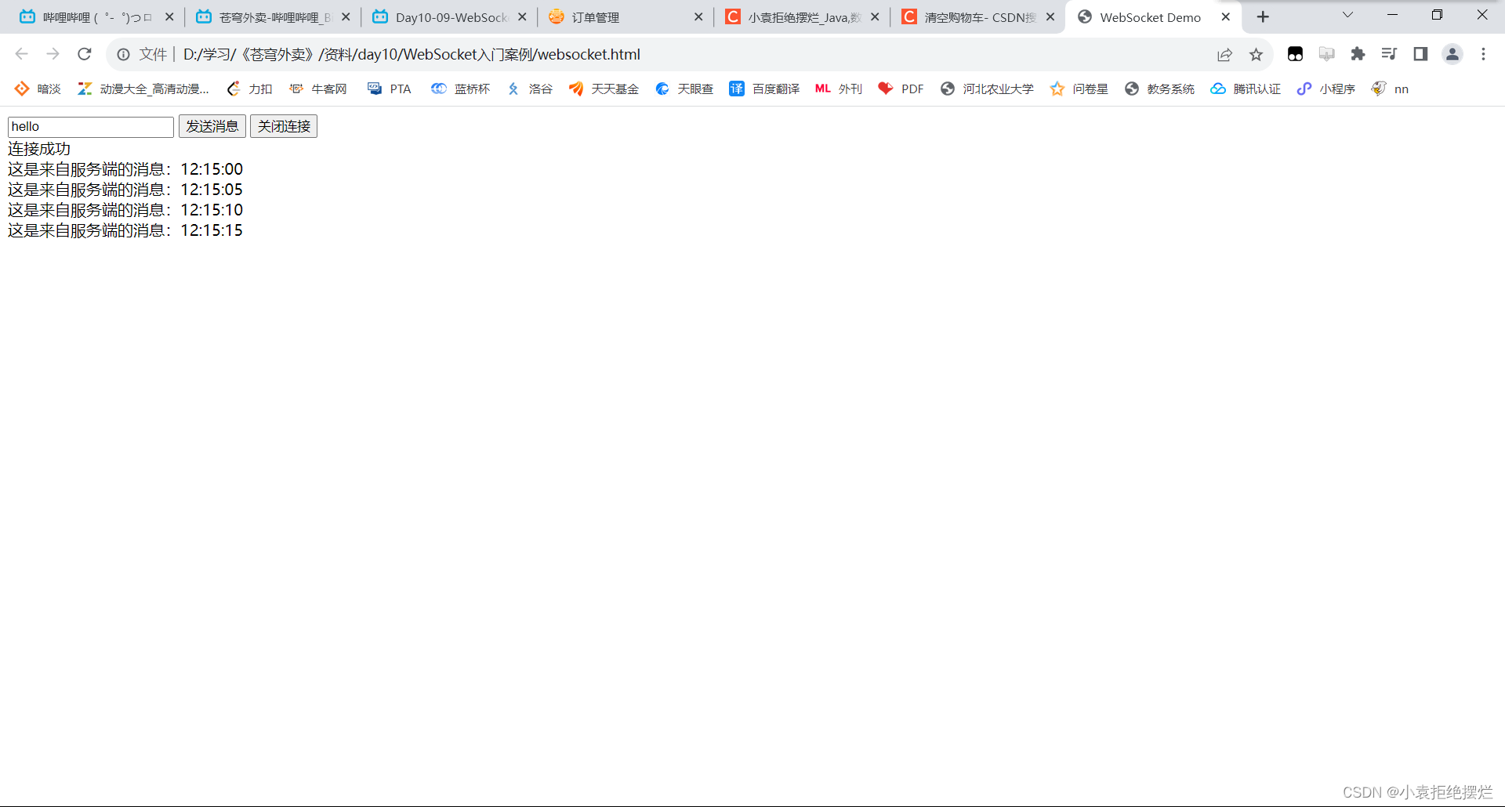Image resolution: width=1505 pixels, height=807 pixels.
Task: Switch to Day10-09-WebSocket tab
Action: coord(449,17)
